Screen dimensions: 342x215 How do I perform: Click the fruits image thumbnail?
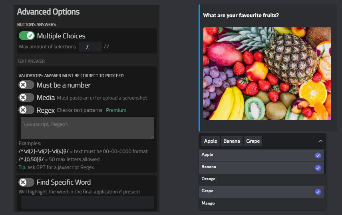[x=267, y=73]
